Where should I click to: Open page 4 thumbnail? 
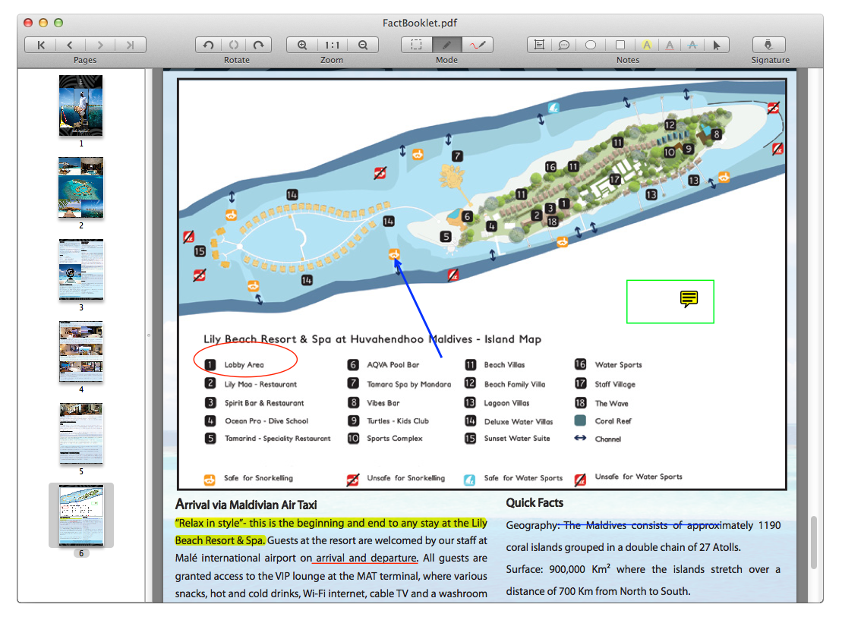pyautogui.click(x=81, y=351)
